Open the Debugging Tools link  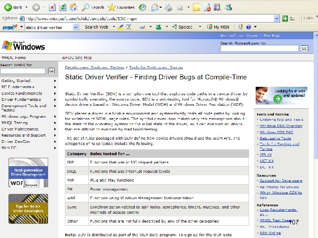pyautogui.click(x=275, y=138)
